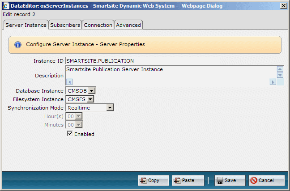Open the Database Instance dropdown

click(81, 91)
